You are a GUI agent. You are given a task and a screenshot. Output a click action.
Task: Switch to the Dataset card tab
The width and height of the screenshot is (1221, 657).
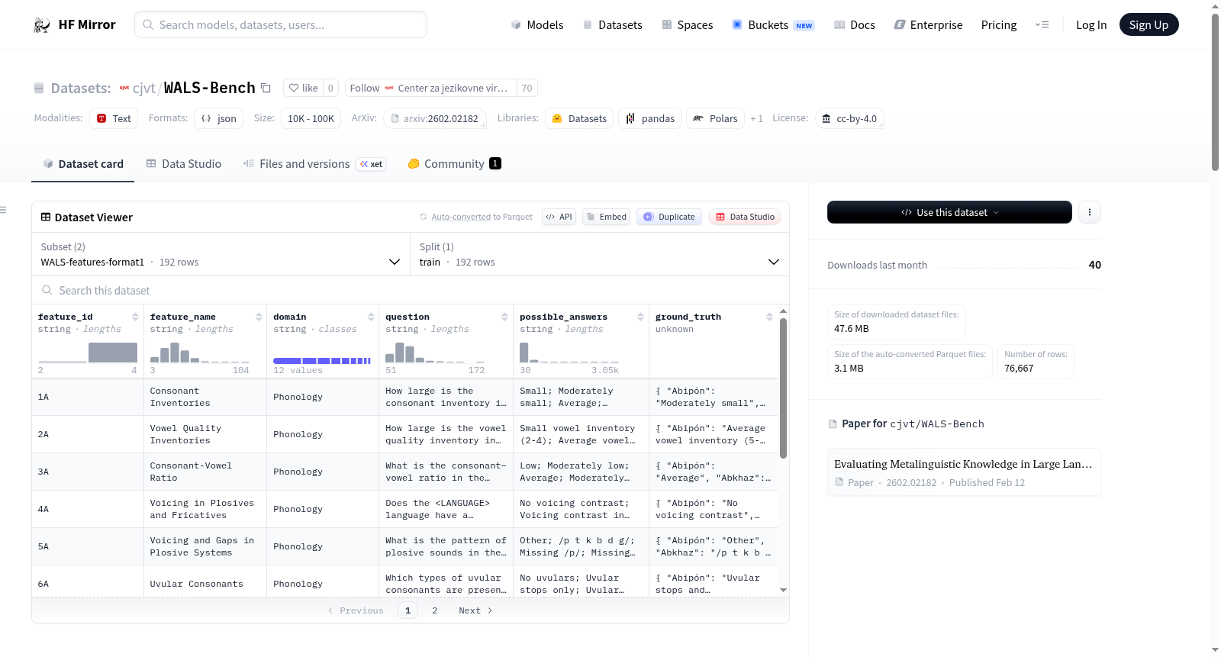point(83,163)
